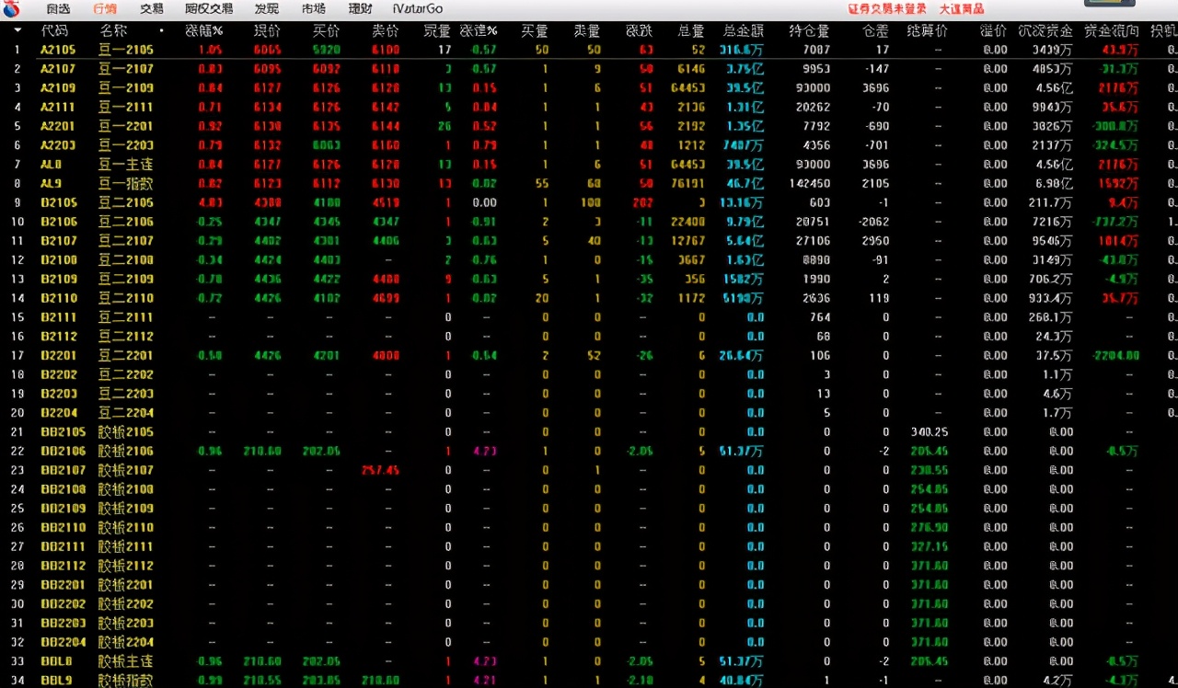Sort by the 买量 column header
This screenshot has height=688, width=1178.
(x=535, y=30)
